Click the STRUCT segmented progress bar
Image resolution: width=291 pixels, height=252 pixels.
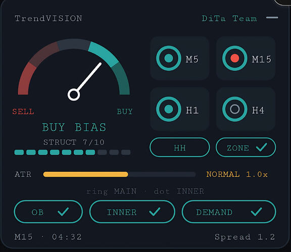point(72,153)
